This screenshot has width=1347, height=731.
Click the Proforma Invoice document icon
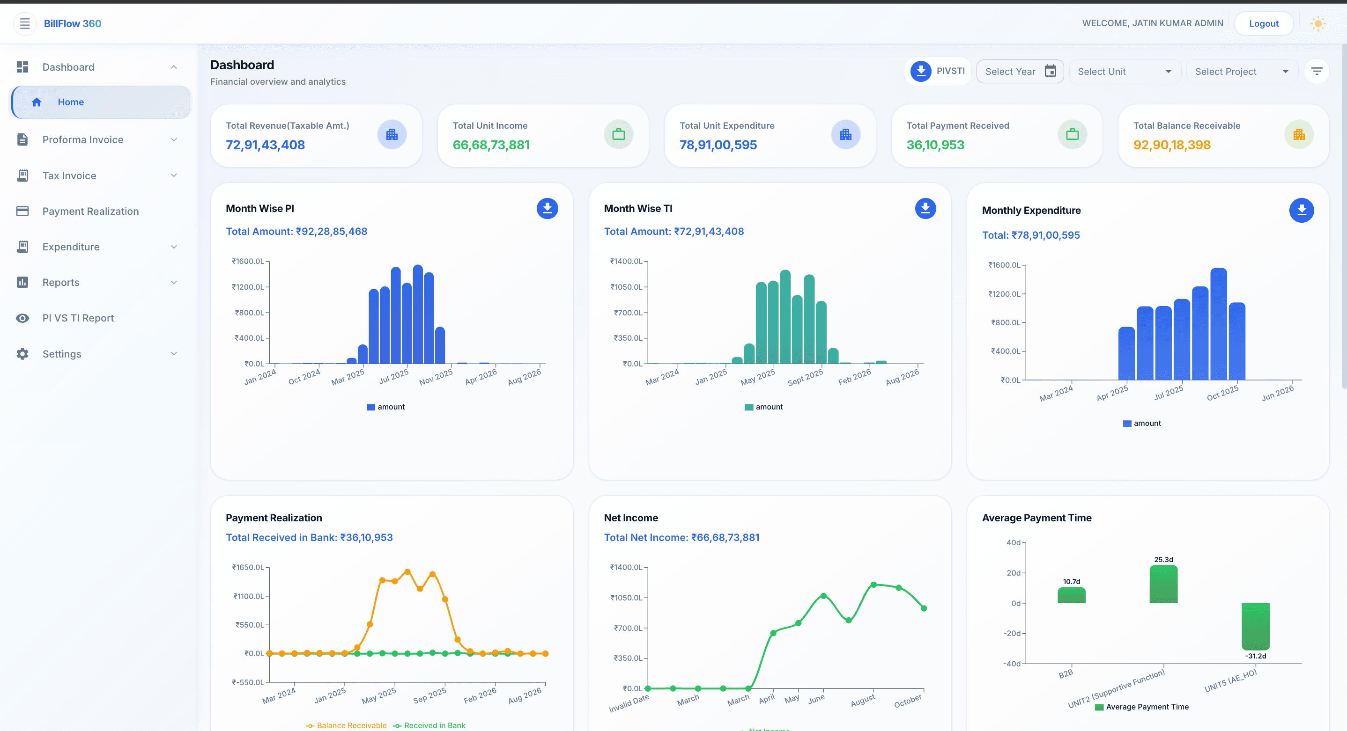coord(22,139)
